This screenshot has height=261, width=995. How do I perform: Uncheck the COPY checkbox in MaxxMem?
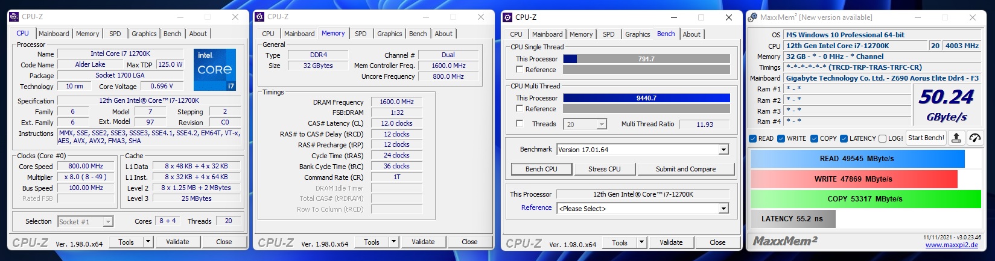tap(814, 138)
